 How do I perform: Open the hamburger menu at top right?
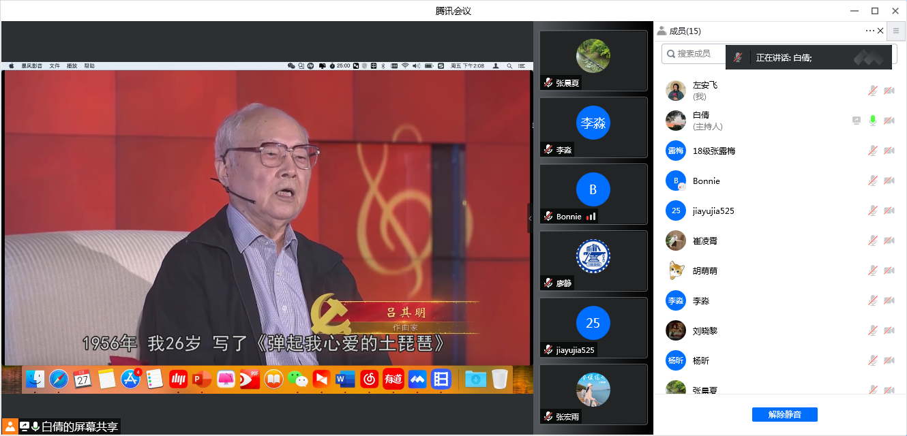tap(896, 31)
